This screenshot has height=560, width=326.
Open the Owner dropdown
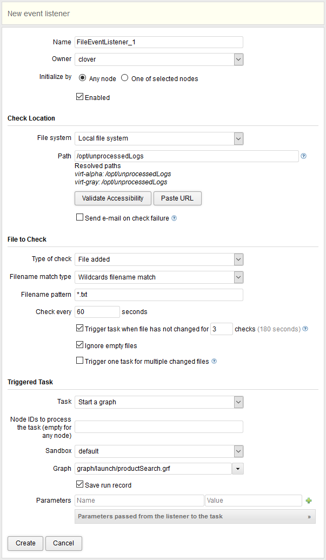(238, 59)
